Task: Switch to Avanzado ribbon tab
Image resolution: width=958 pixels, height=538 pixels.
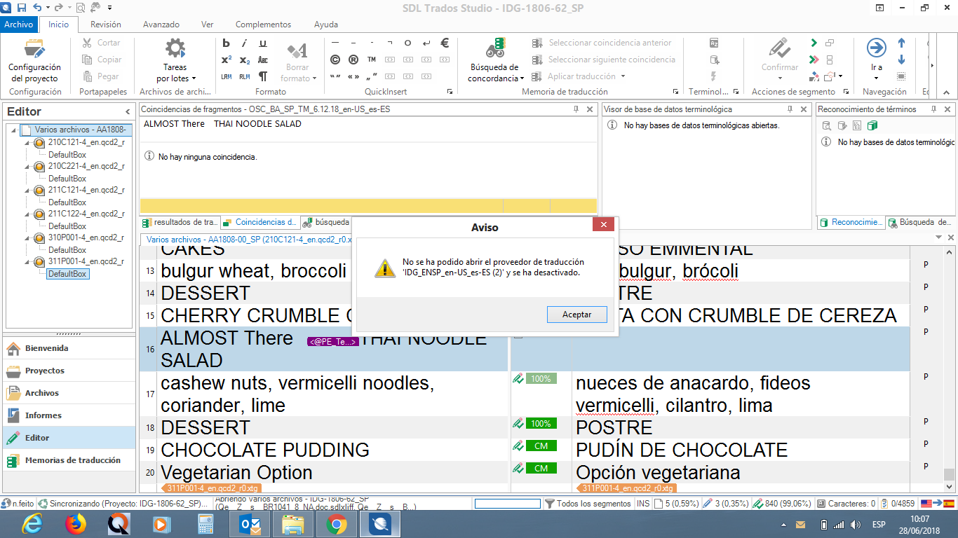Action: click(x=161, y=25)
